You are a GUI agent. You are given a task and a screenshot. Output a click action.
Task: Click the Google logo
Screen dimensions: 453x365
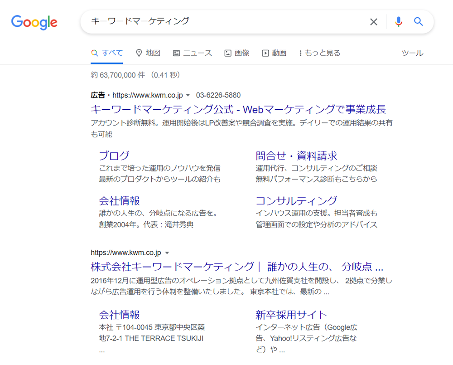[34, 22]
